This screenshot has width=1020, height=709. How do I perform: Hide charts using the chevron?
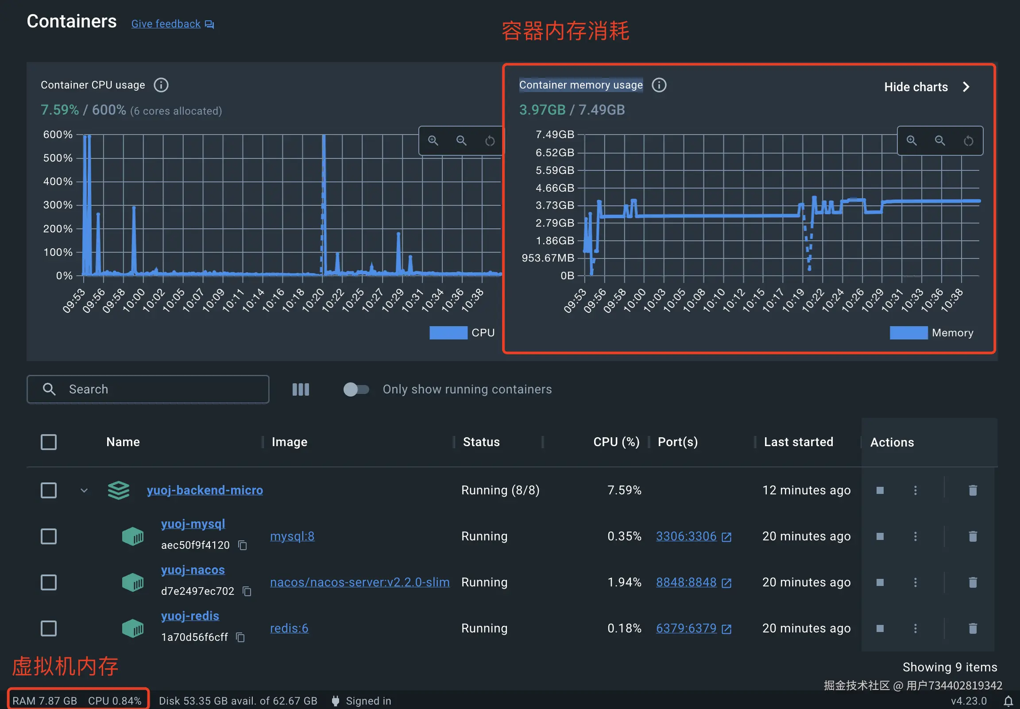pos(966,87)
